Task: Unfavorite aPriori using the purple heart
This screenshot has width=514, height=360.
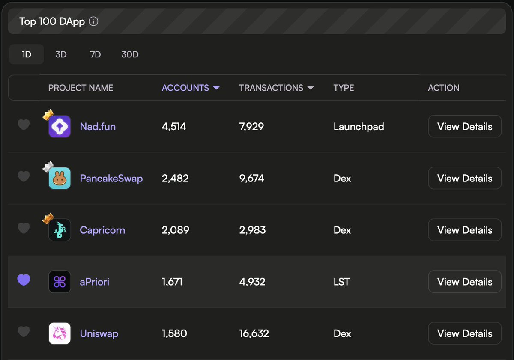Action: [24, 280]
